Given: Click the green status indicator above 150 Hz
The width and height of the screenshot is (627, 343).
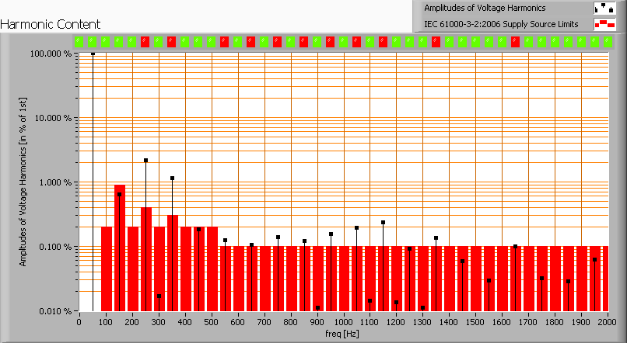Looking at the screenshot, I should 118,41.
